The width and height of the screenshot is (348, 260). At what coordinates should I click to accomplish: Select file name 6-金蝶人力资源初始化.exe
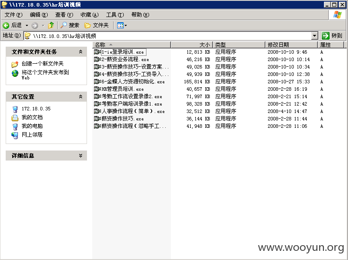tap(133, 82)
